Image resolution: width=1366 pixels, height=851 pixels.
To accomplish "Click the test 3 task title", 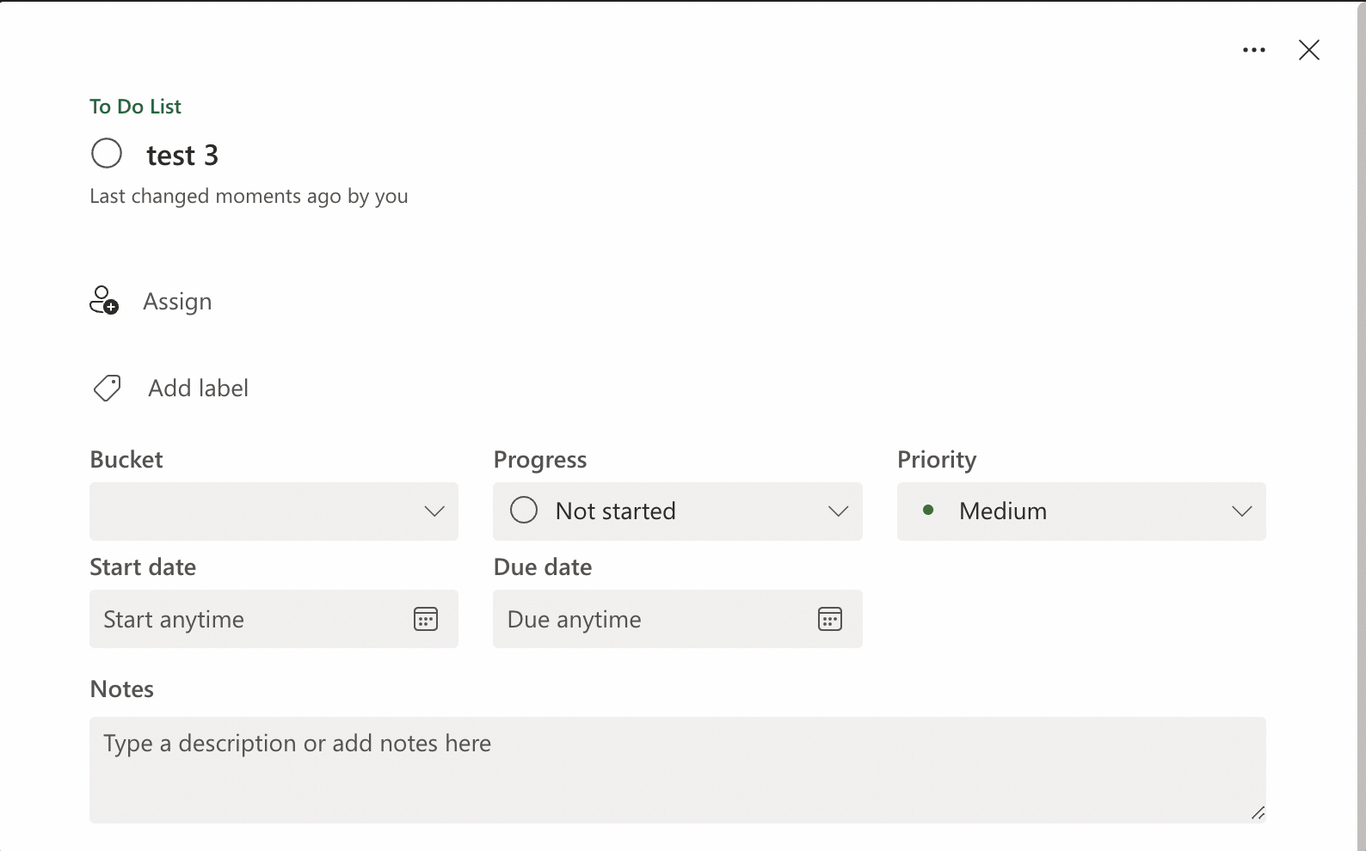I will pyautogui.click(x=182, y=156).
